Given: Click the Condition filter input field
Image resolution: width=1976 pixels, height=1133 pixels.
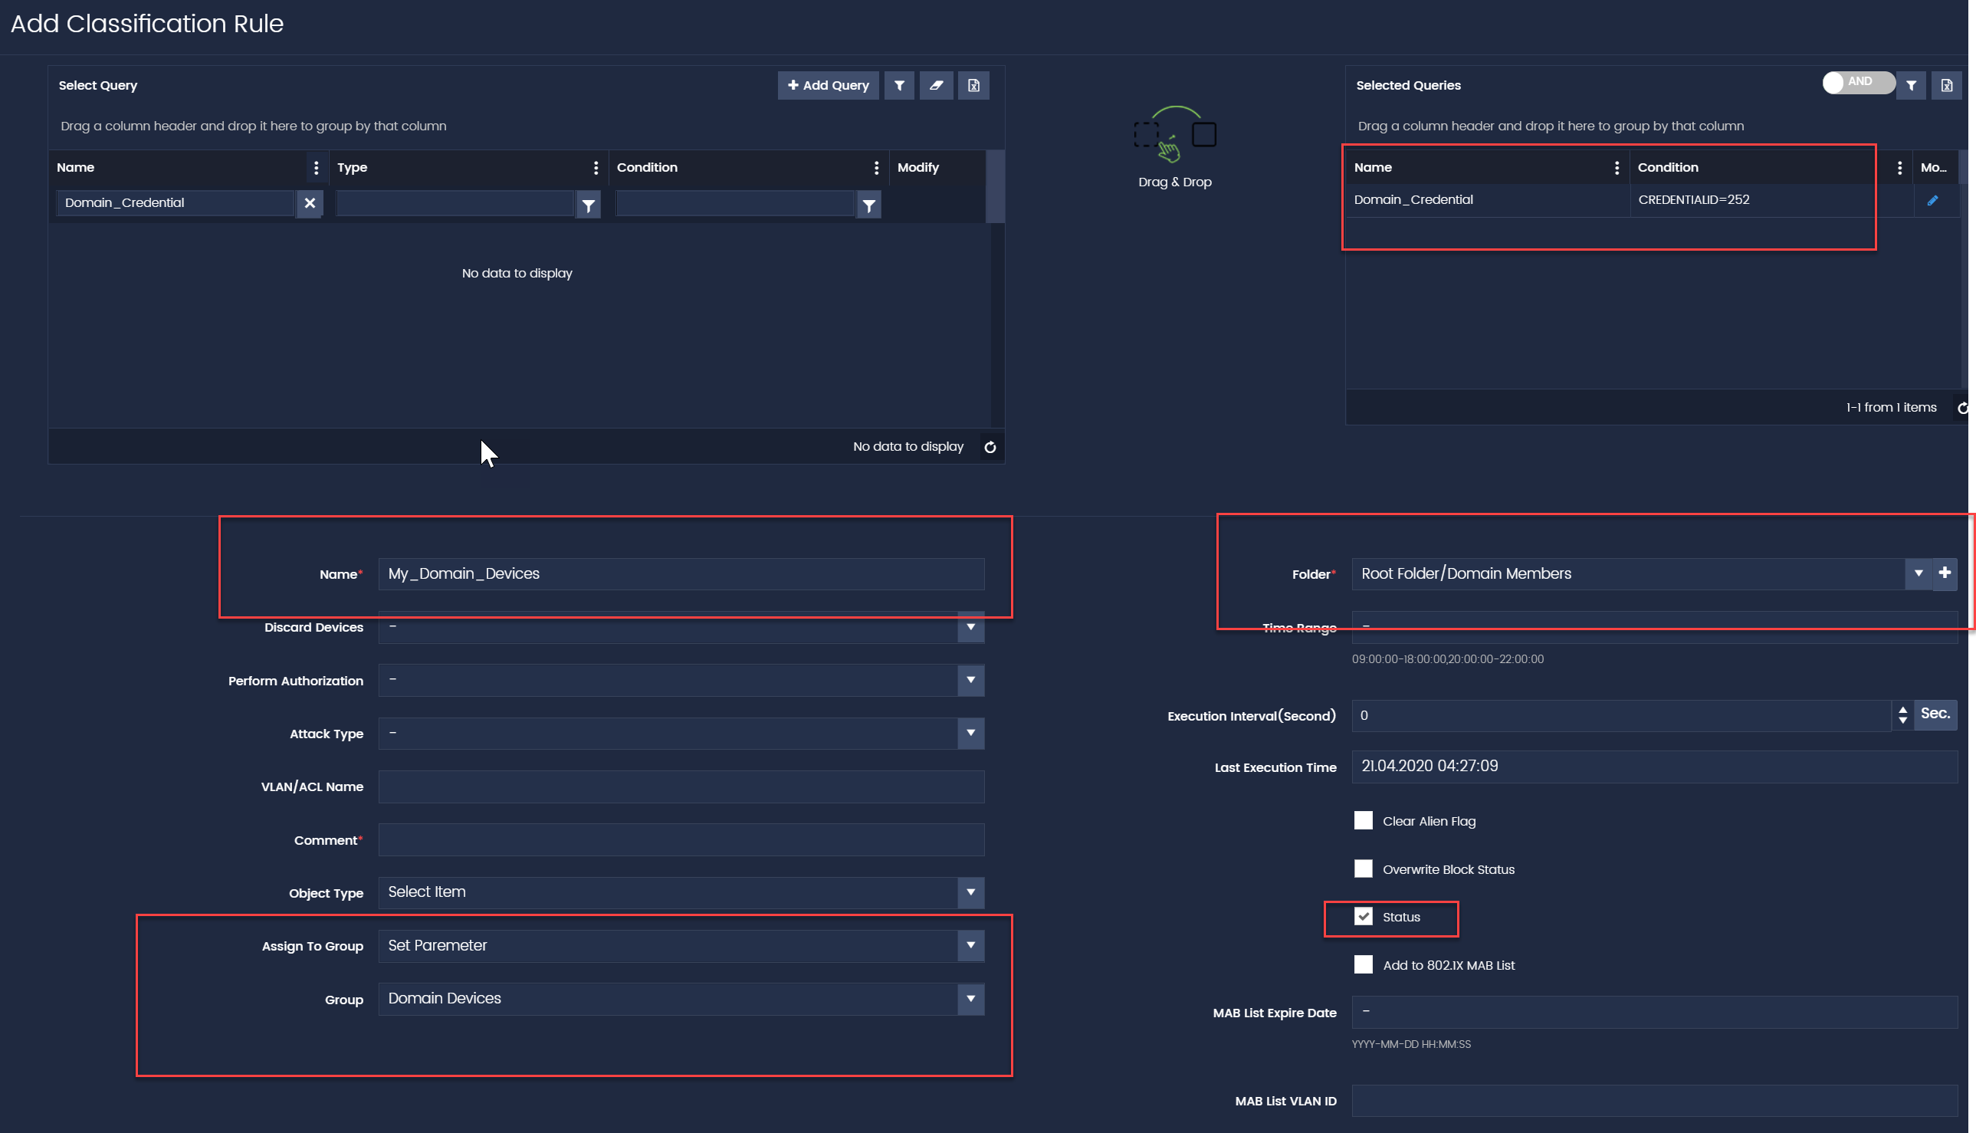Looking at the screenshot, I should click(x=736, y=203).
